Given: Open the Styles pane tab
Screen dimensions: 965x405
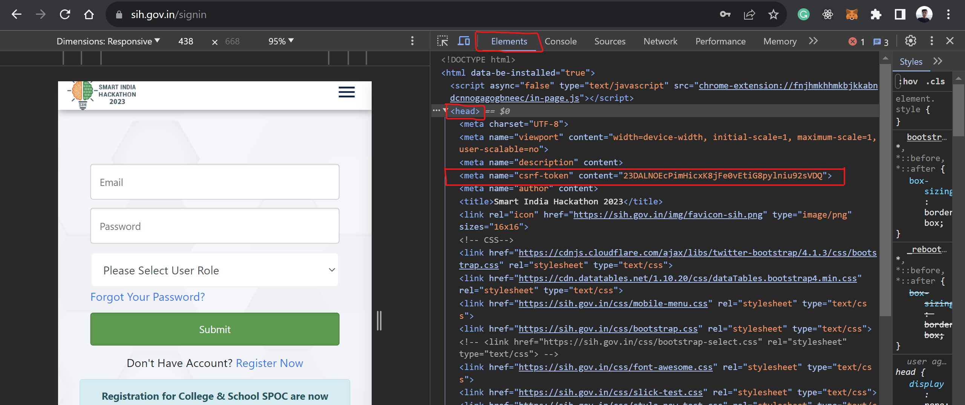Looking at the screenshot, I should click(911, 62).
